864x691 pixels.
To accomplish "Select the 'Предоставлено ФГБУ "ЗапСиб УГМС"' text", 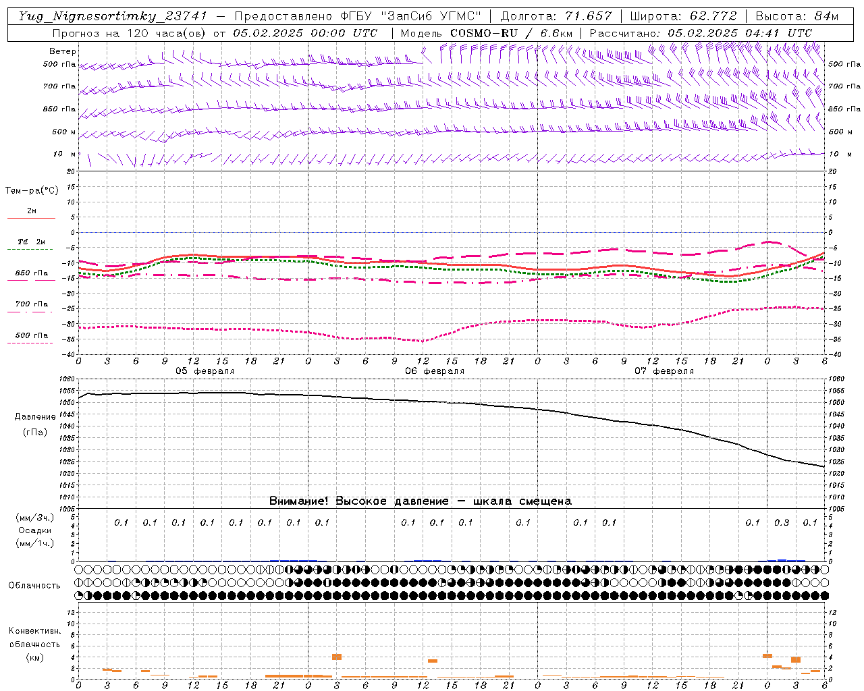I will tap(358, 16).
